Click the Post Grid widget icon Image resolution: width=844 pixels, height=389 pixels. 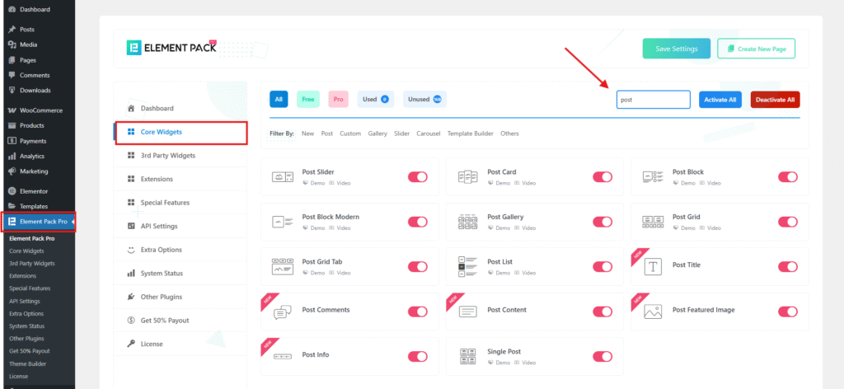653,222
